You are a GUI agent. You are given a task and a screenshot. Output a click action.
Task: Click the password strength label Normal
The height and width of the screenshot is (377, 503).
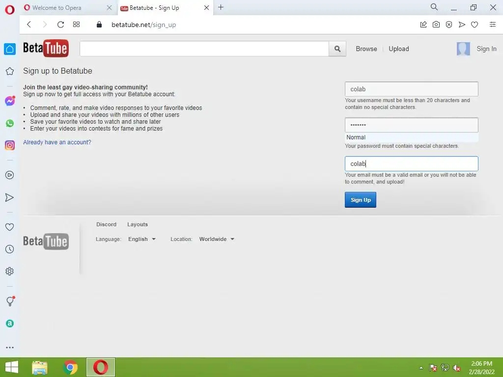[x=356, y=137]
